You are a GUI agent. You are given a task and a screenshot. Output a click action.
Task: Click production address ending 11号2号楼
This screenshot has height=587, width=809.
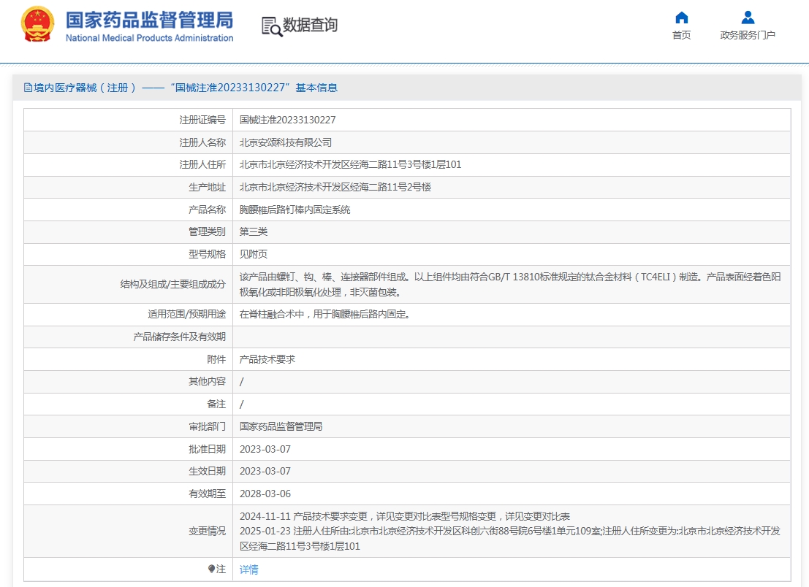[335, 187]
